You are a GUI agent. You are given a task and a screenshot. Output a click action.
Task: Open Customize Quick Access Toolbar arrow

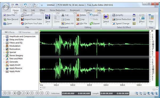pos(42,5)
